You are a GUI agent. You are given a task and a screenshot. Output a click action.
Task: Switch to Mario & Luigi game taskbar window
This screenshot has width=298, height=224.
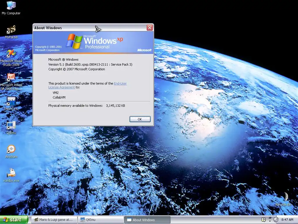point(54,220)
